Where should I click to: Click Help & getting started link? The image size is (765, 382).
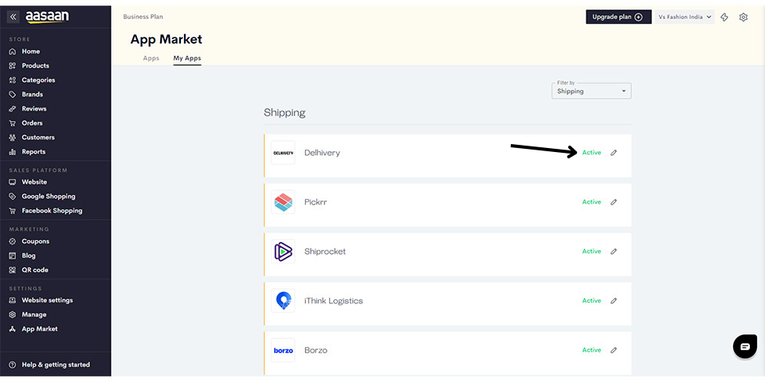click(56, 365)
